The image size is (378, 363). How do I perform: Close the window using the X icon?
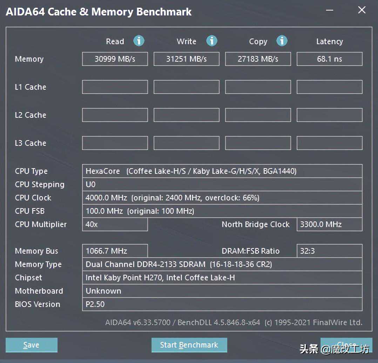[x=362, y=10]
